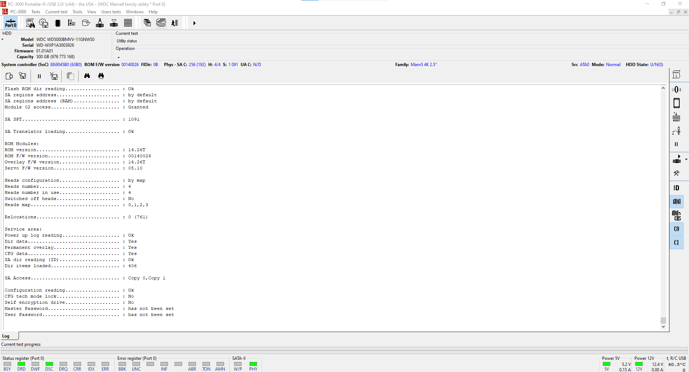Click the RESET icon in right sidebar

[676, 117]
